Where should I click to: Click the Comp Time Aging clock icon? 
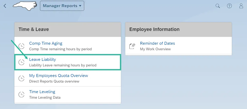point(21,46)
